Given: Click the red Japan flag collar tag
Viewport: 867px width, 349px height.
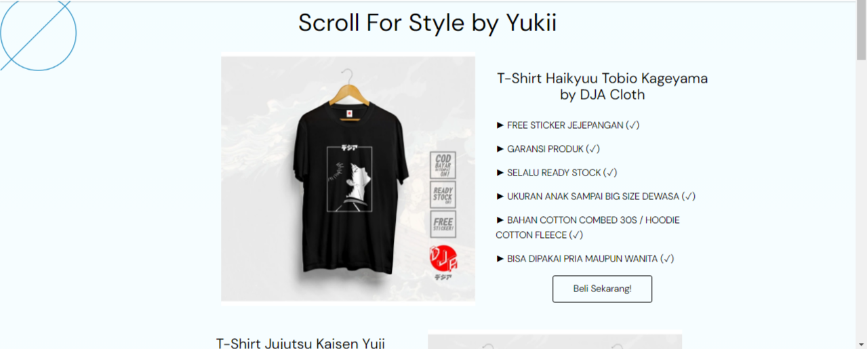Looking at the screenshot, I should click(x=350, y=113).
